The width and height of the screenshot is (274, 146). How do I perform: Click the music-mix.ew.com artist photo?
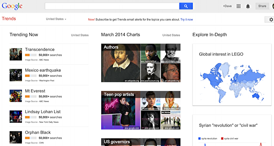click(150, 100)
